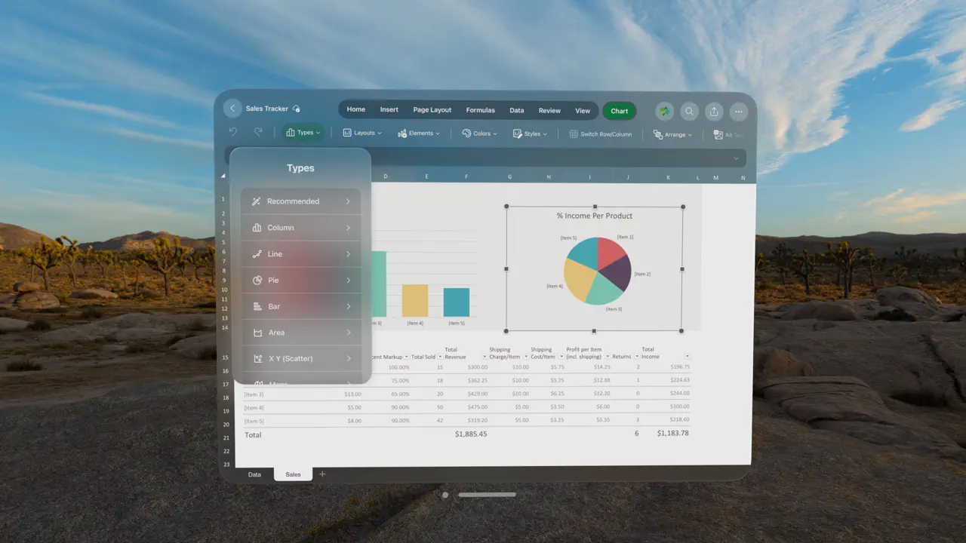Open the Total Revenue column filter arrow
The image size is (966, 543).
[485, 357]
